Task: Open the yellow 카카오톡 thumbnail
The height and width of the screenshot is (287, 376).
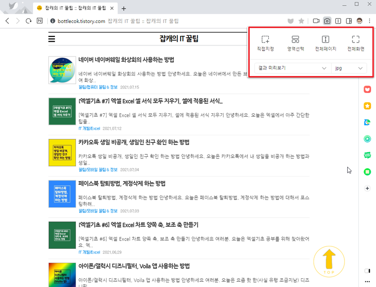Action: pyautogui.click(x=62, y=153)
